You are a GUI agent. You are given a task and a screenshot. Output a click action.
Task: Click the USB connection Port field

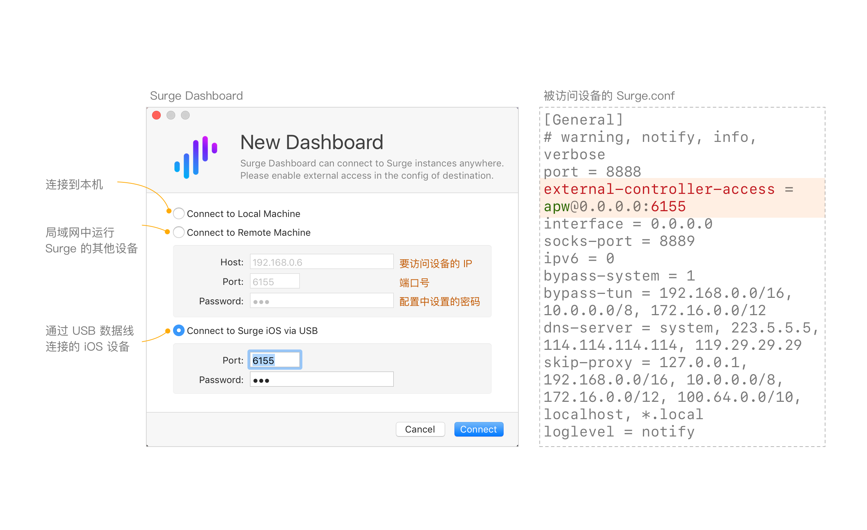[274, 360]
